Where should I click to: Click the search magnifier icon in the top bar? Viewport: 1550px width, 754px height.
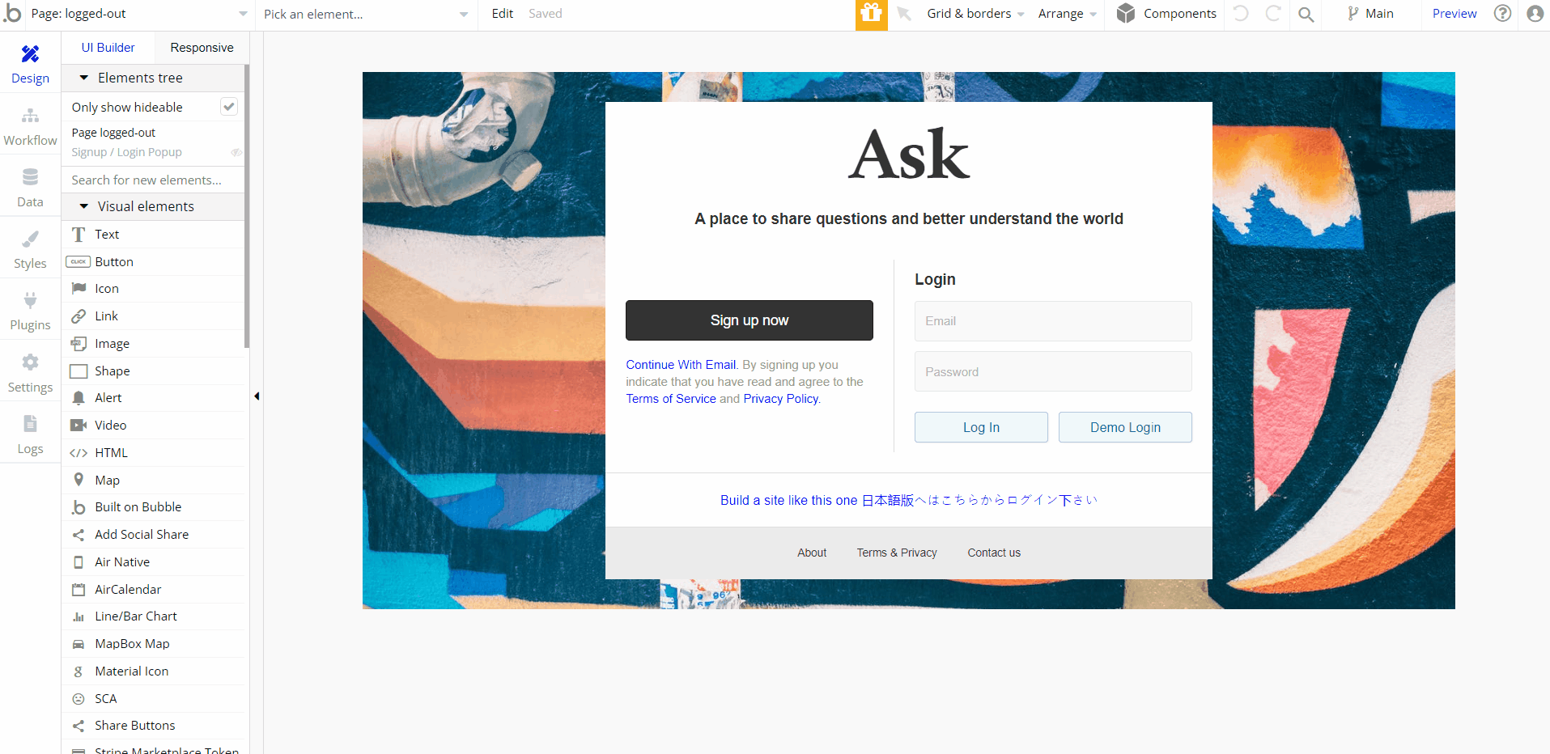pos(1306,14)
